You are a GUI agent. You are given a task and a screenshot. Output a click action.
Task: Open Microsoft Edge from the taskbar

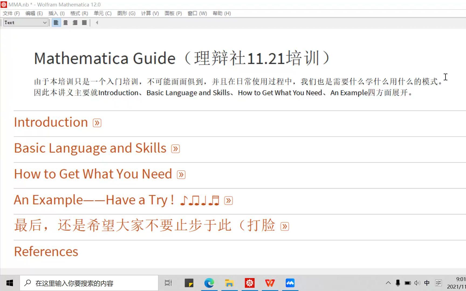click(x=209, y=283)
